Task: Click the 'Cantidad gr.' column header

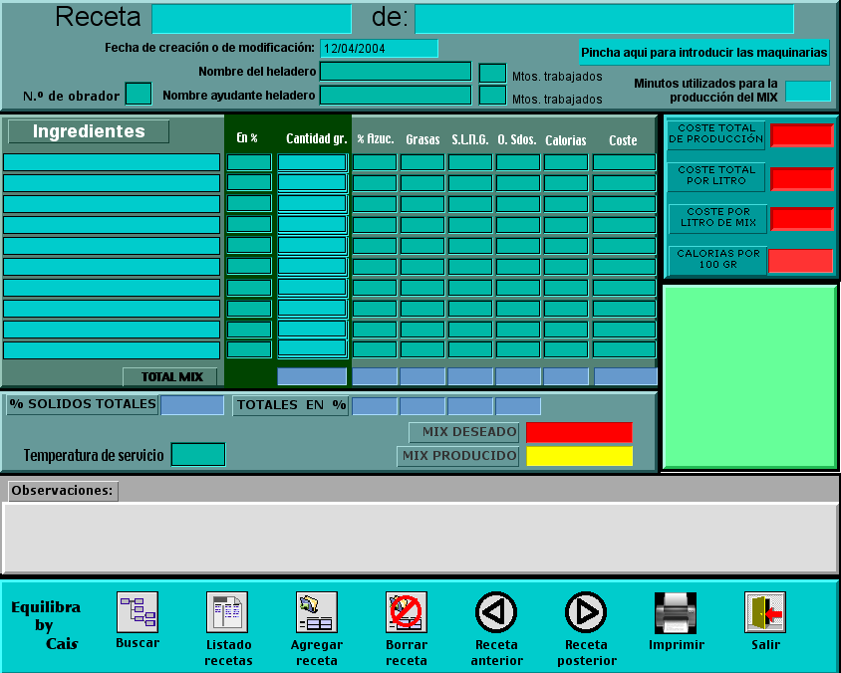Action: pyautogui.click(x=317, y=138)
